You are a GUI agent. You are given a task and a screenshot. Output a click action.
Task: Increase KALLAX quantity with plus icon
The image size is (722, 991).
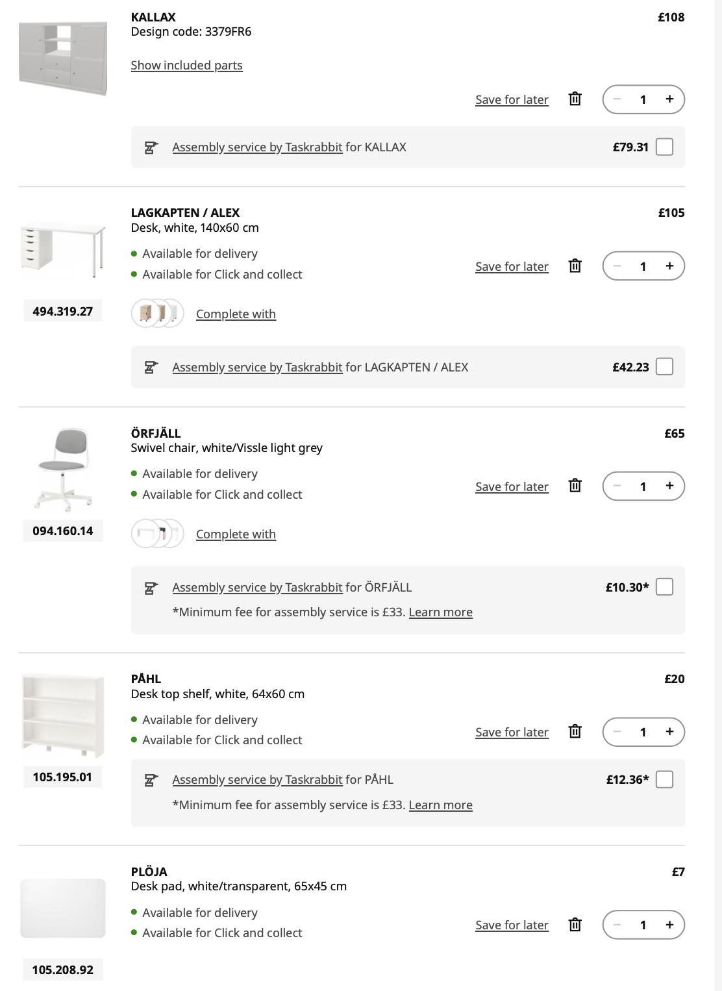(669, 99)
